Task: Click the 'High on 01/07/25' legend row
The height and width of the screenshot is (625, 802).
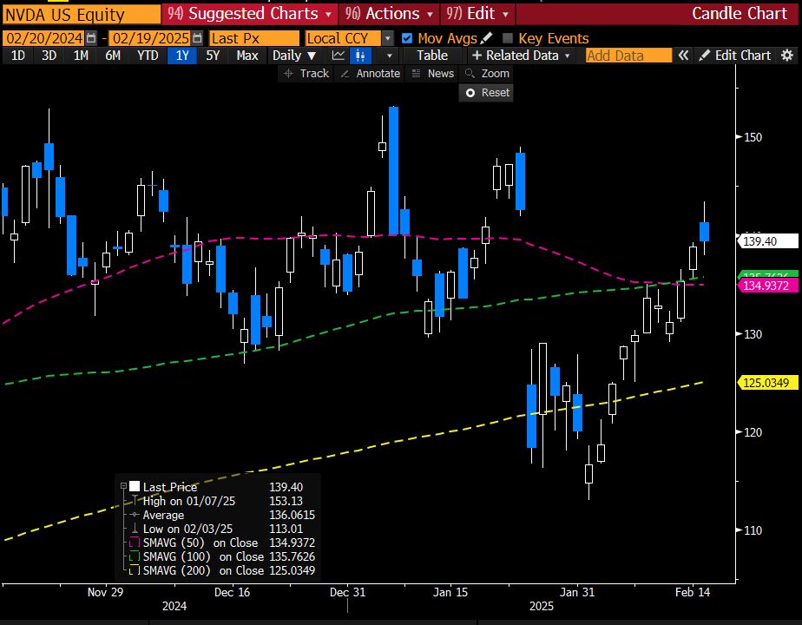Action: (x=188, y=501)
